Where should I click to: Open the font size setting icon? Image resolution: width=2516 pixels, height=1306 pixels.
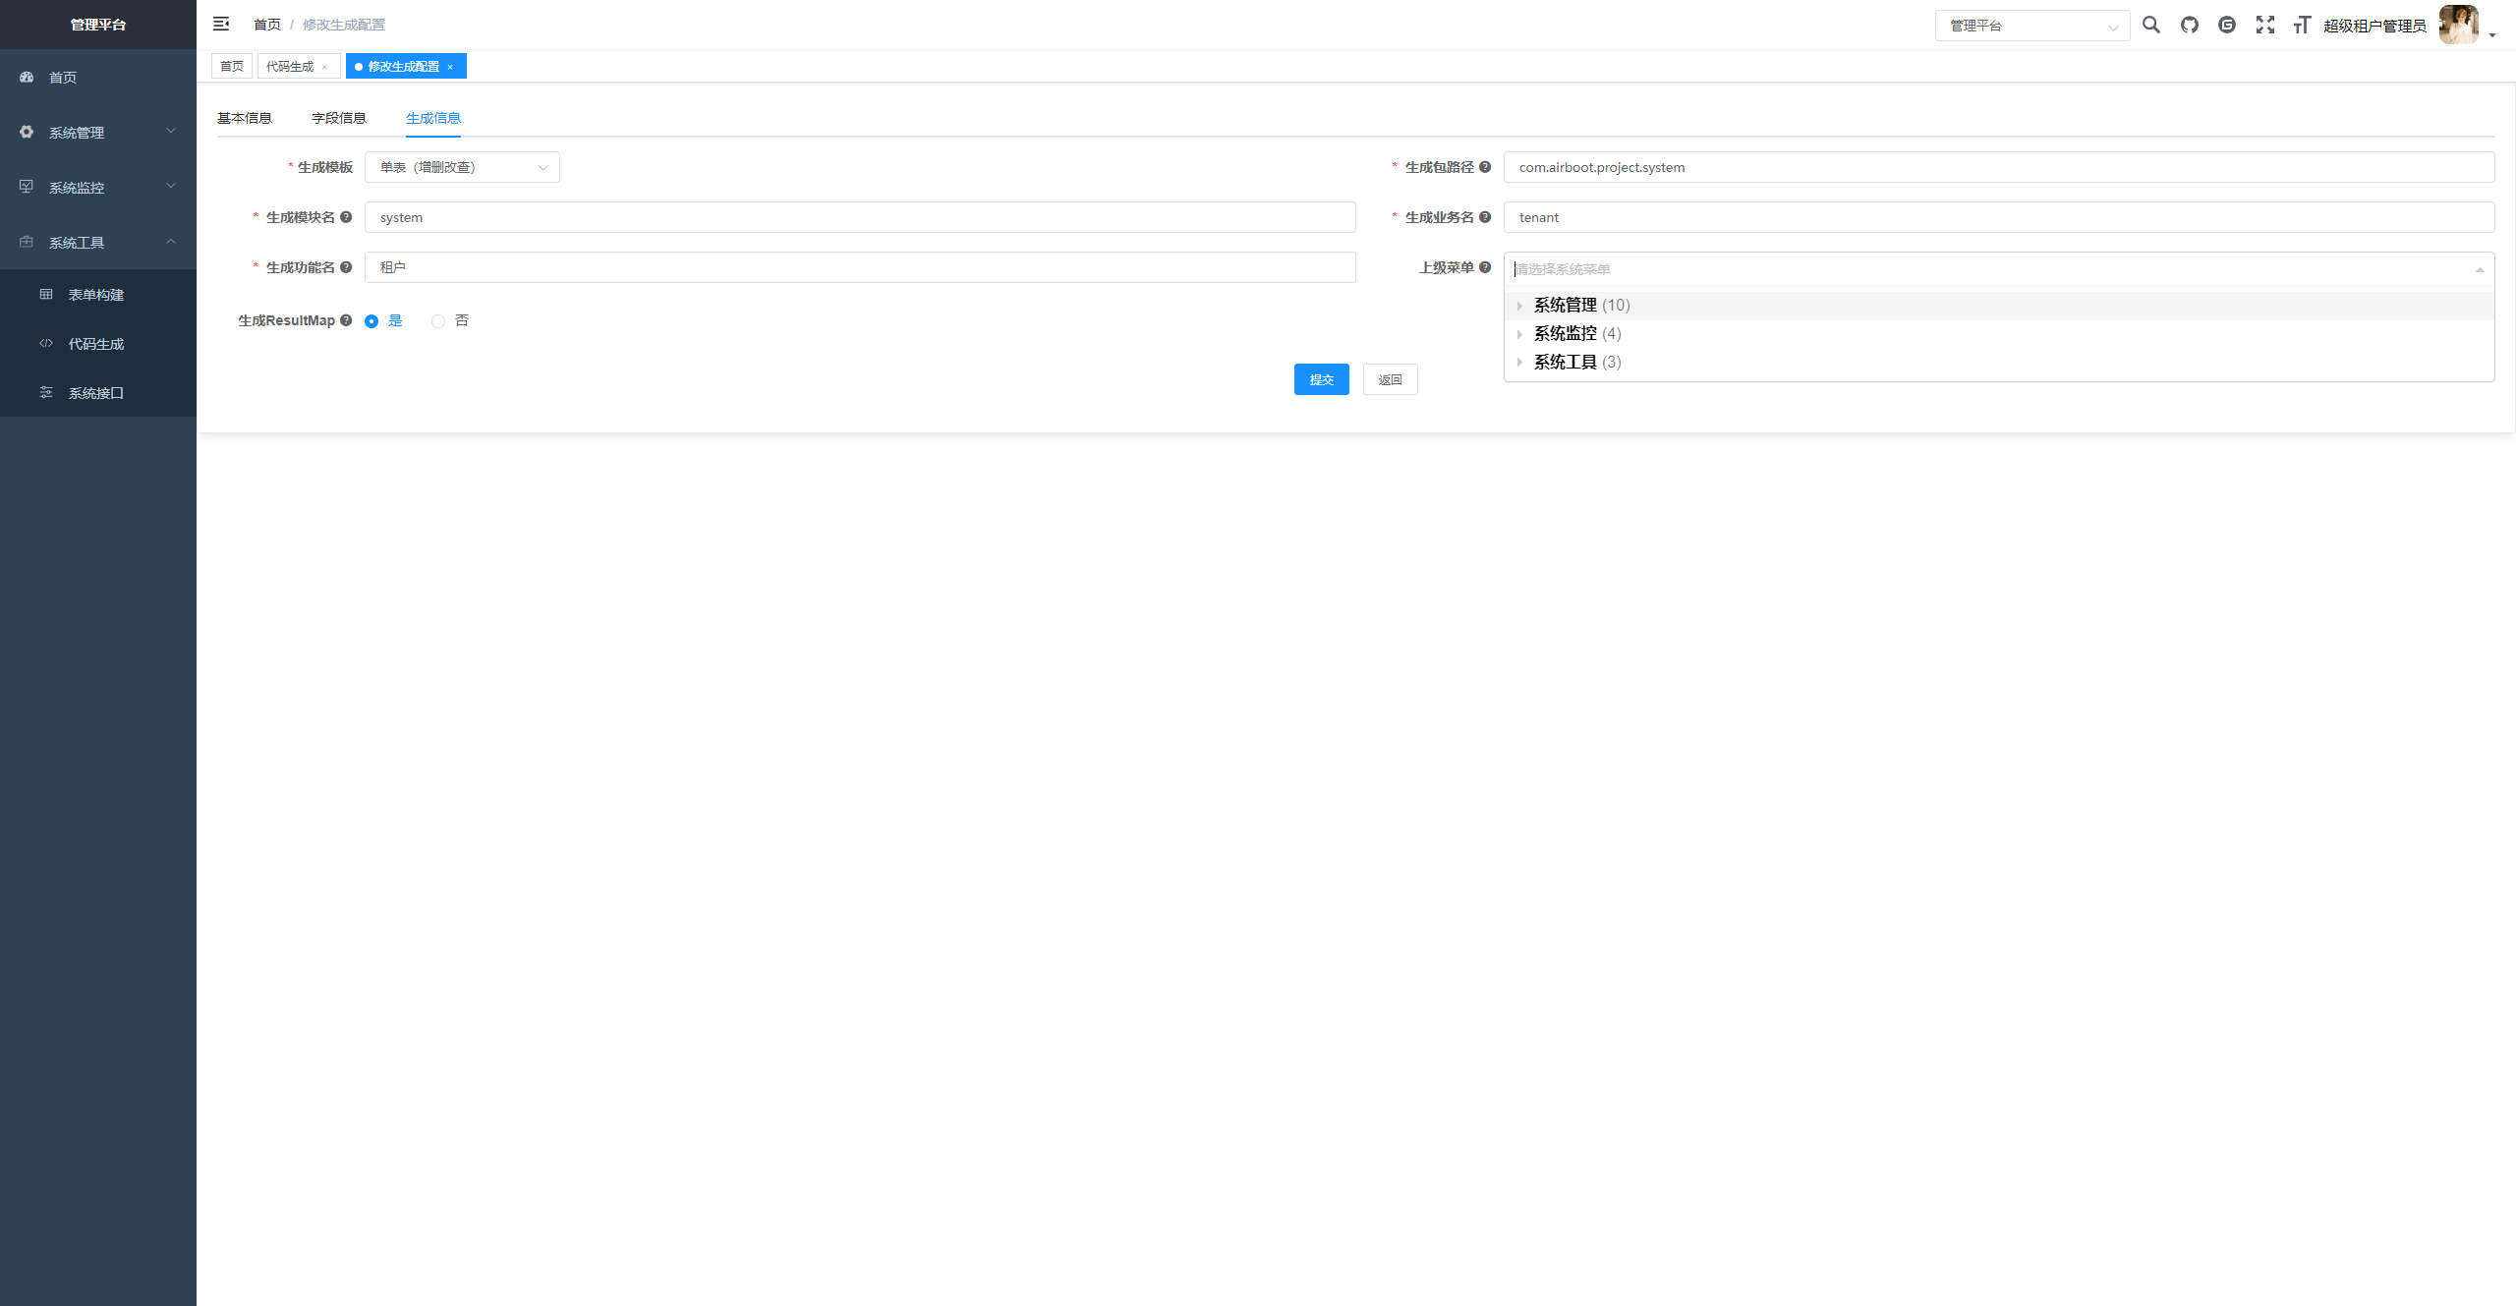[2302, 25]
